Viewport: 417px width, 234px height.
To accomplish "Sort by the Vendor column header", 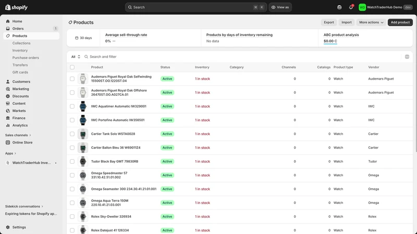I will (x=373, y=67).
